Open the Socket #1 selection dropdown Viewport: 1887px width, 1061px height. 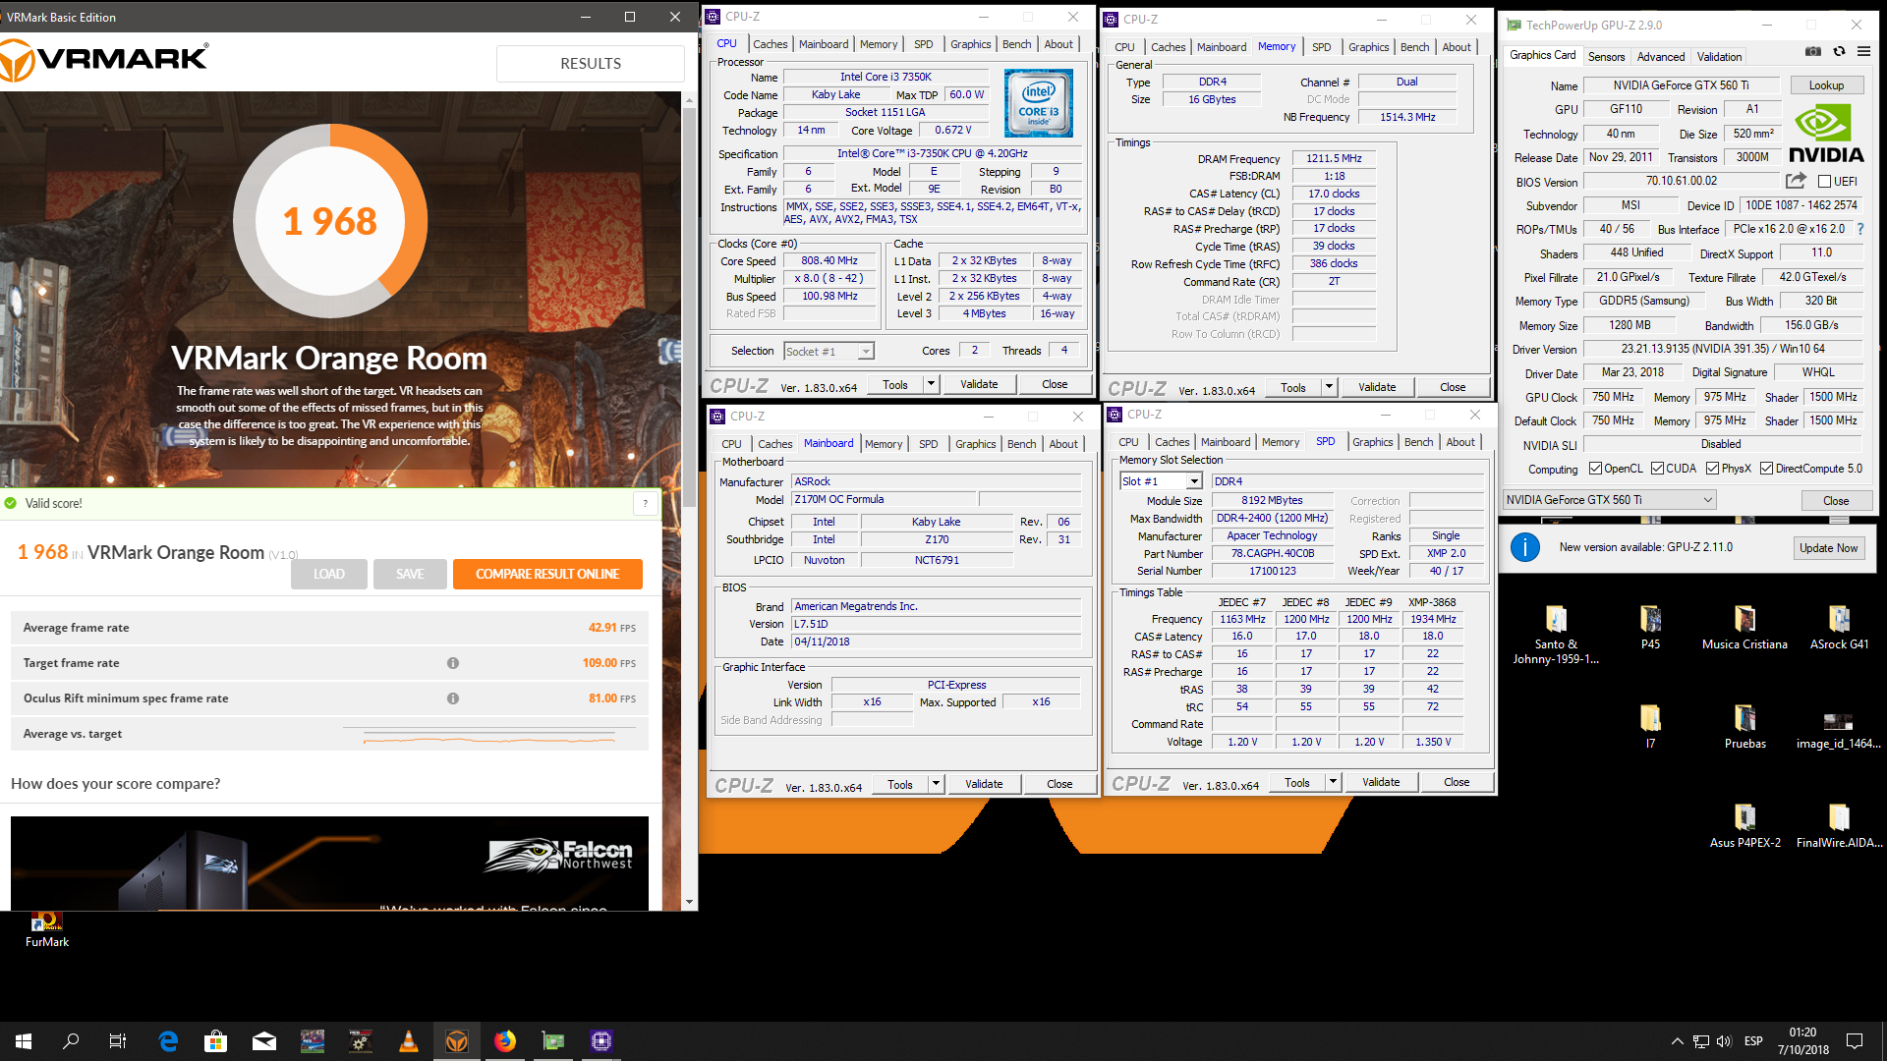tap(829, 352)
